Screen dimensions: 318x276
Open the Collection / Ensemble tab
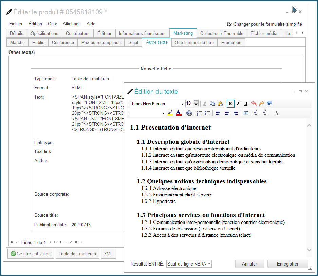[x=222, y=34]
